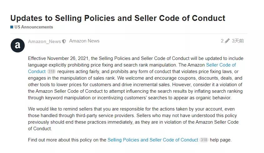Click the words help page at post end
Viewport: 264px width, 153px height.
(221, 140)
